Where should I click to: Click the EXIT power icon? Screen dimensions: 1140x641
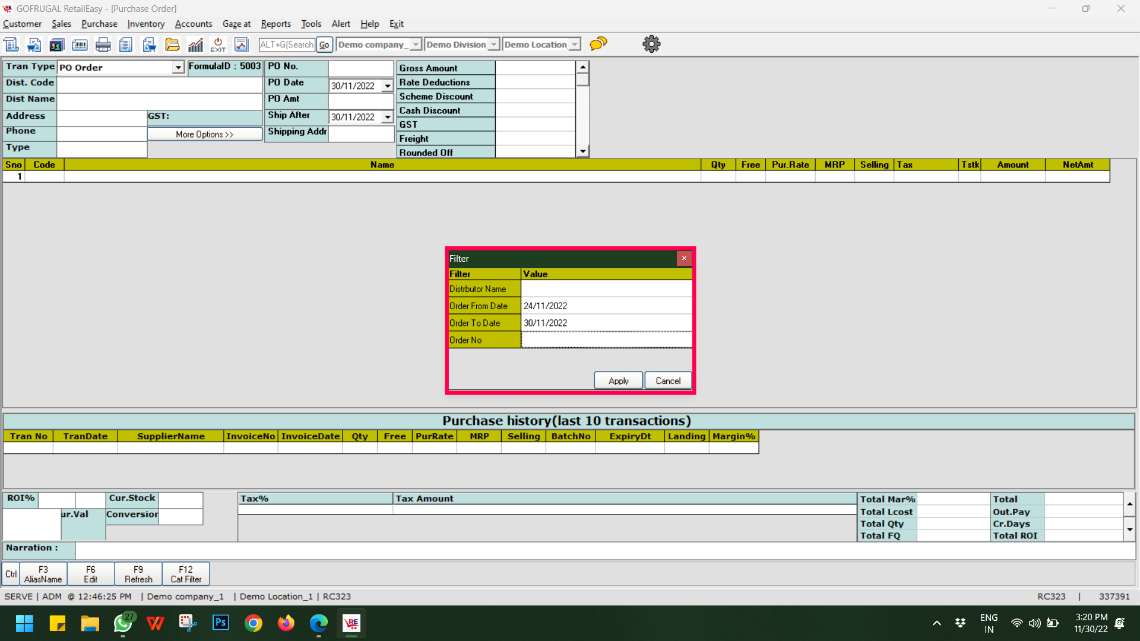(x=218, y=45)
